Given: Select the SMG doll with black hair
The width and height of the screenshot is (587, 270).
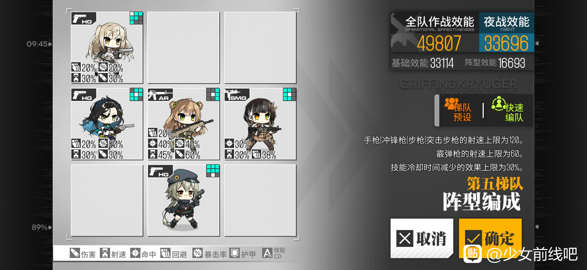Looking at the screenshot, I should click(260, 124).
